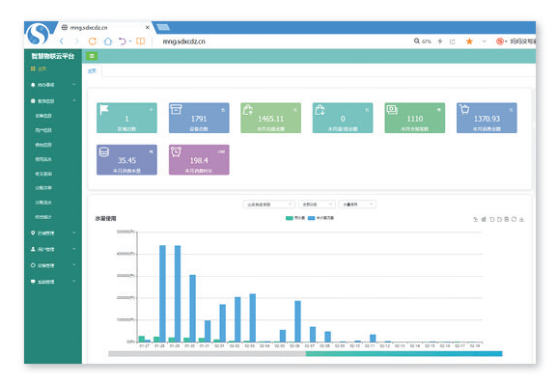This screenshot has height=384, width=557.
Task: Open a new browser tab with the plus tab button
Action: pos(163,27)
